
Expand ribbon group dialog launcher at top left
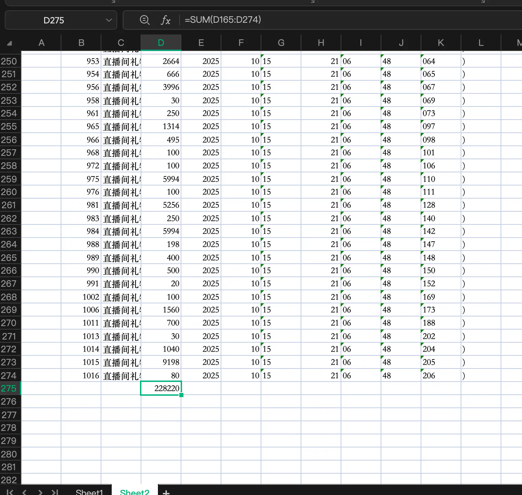click(x=113, y=1)
